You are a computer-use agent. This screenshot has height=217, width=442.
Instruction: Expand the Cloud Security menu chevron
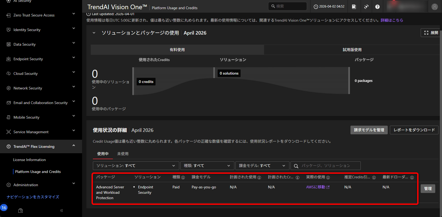coord(74,72)
